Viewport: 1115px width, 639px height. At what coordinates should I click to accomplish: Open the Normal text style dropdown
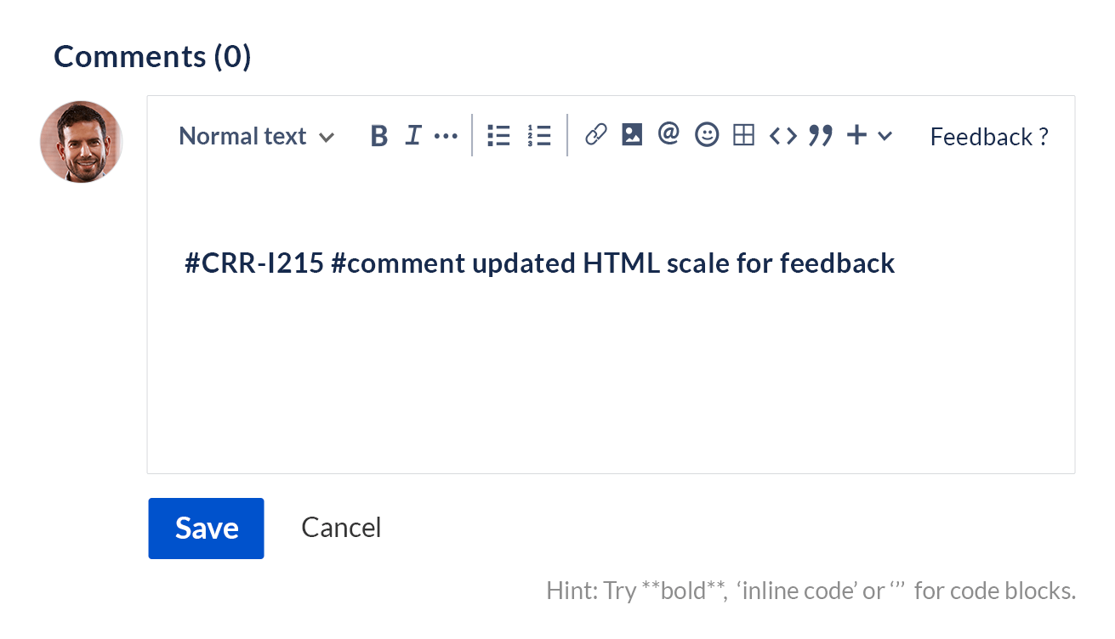(256, 136)
